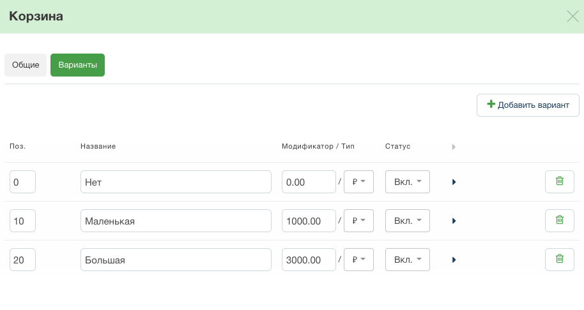Click the Модификатор / Тип column header
584x310 pixels.
[318, 147]
